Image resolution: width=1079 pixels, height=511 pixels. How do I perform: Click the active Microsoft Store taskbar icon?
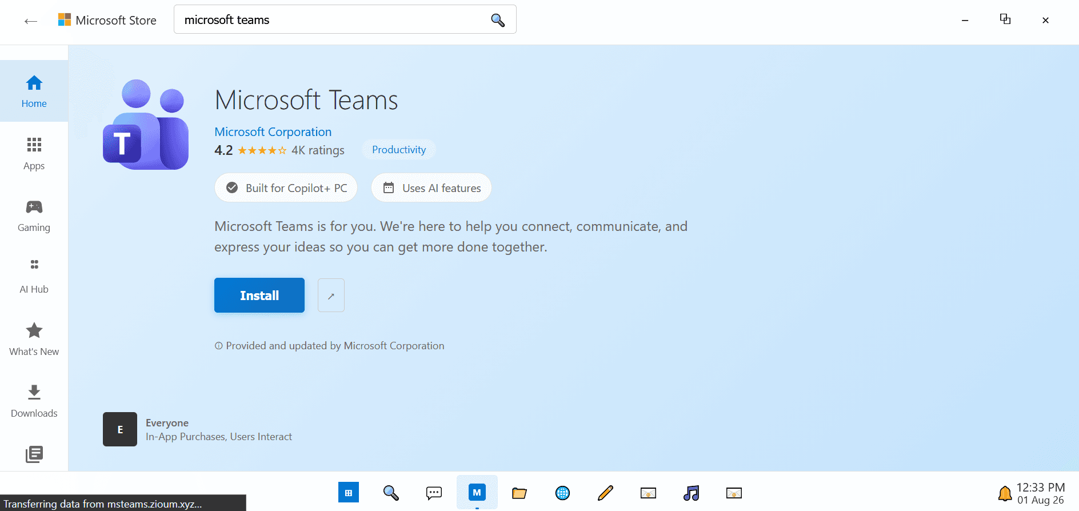pos(477,492)
